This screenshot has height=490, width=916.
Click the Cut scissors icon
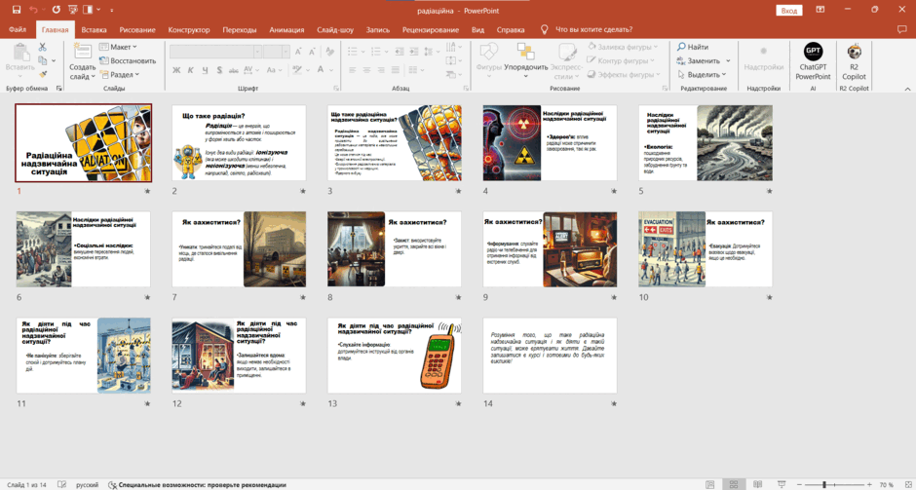click(43, 47)
